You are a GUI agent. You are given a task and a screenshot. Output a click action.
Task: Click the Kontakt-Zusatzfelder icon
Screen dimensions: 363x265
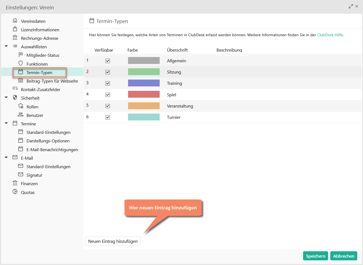tap(15, 89)
